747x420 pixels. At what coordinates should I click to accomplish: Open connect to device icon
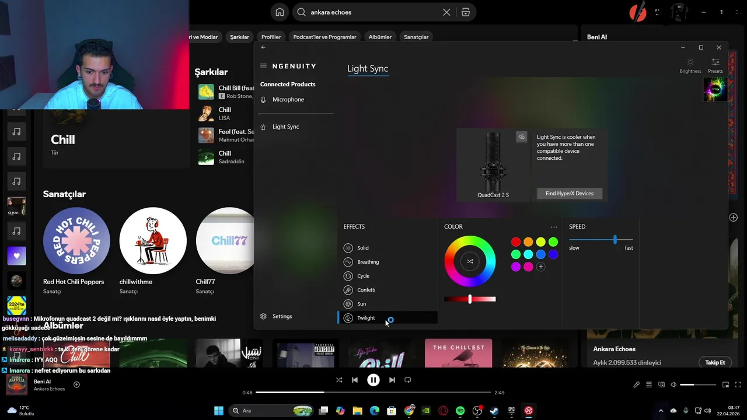tap(661, 385)
